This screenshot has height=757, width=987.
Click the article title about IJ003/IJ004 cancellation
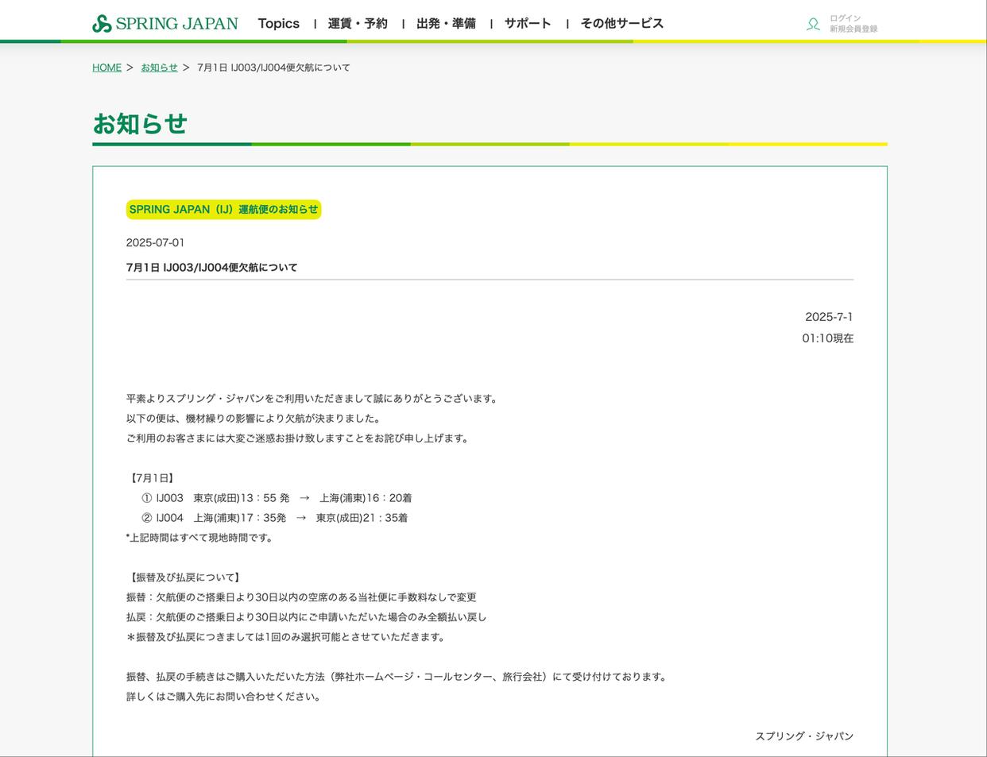[211, 268]
